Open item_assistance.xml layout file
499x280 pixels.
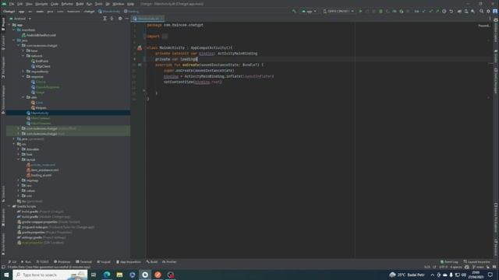coord(42,170)
